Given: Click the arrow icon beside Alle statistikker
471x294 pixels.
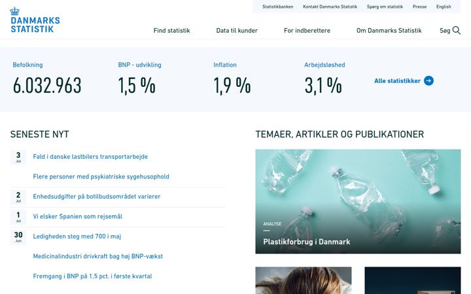Looking at the screenshot, I should 428,81.
